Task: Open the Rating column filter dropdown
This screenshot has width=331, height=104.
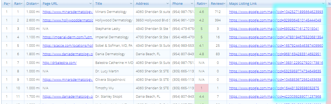Action: 206,4
